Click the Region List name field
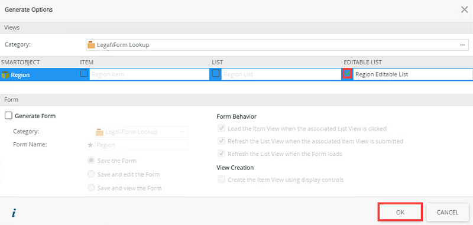Screen dimensions: 473x225 point(281,74)
